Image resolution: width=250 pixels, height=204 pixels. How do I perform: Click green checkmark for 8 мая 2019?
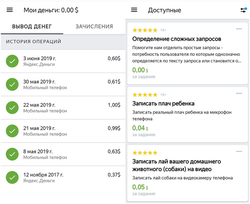tap(12, 154)
